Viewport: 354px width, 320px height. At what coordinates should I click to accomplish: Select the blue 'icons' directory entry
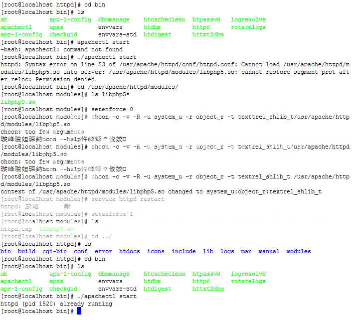tap(156, 251)
